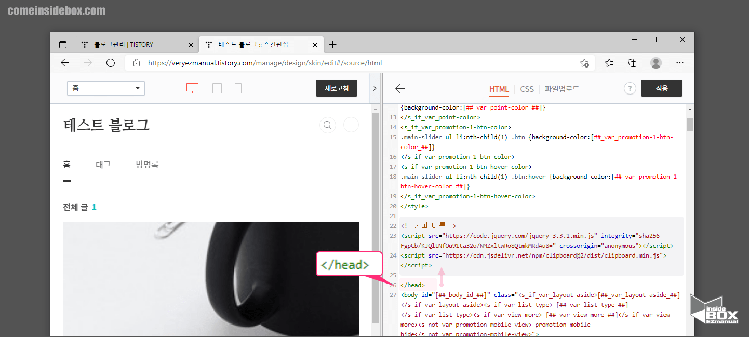Click the 테스트 블로그 title link
749x337 pixels.
(106, 125)
